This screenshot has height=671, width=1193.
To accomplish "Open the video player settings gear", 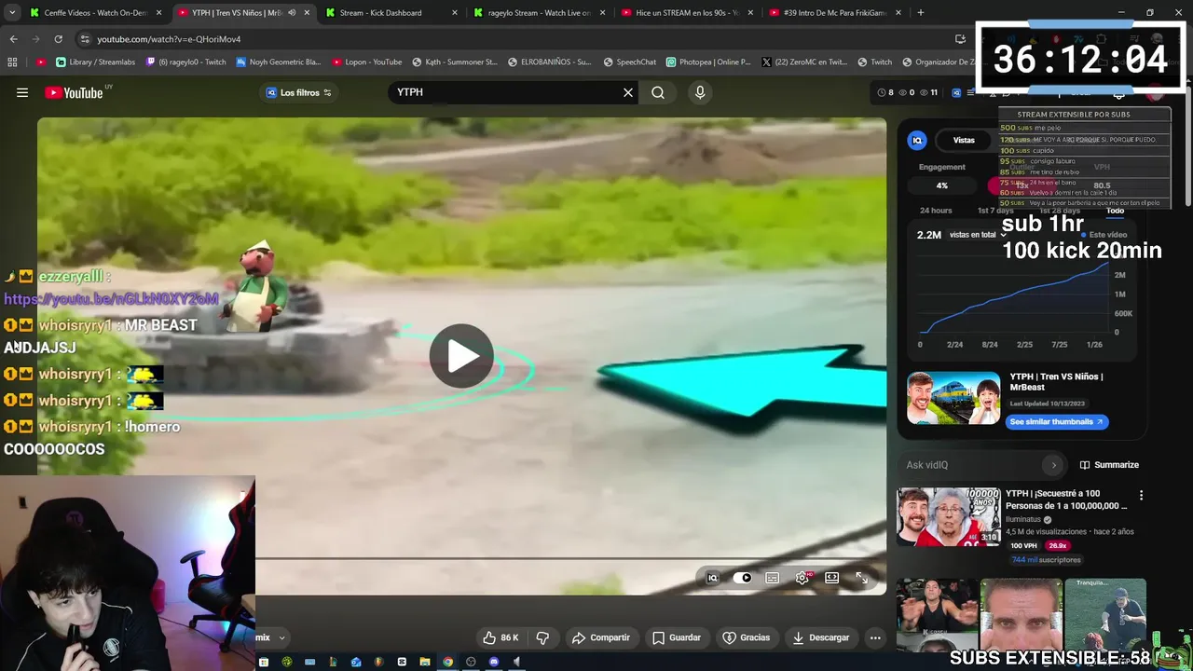I will pyautogui.click(x=802, y=578).
